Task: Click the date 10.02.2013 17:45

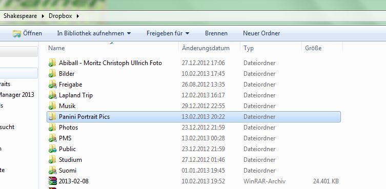Action: [x=204, y=74]
